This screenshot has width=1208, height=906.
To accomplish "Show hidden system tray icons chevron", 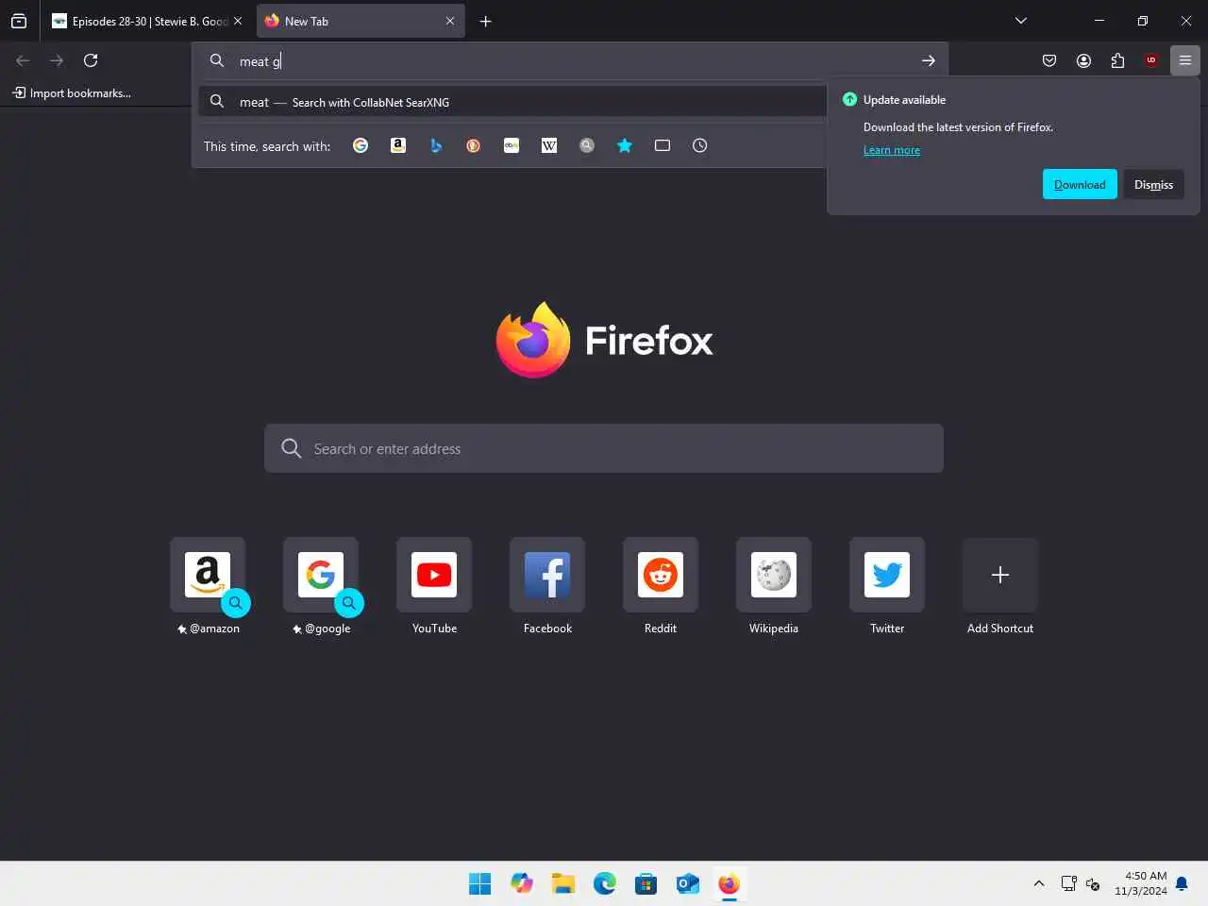I will [x=1039, y=884].
